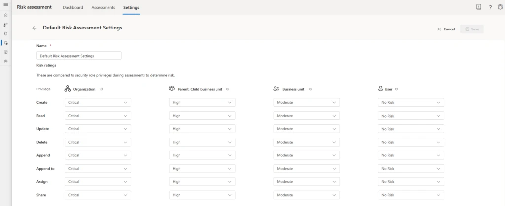Expand the Create Organization risk dropdown
The image size is (505, 206).
click(98, 102)
